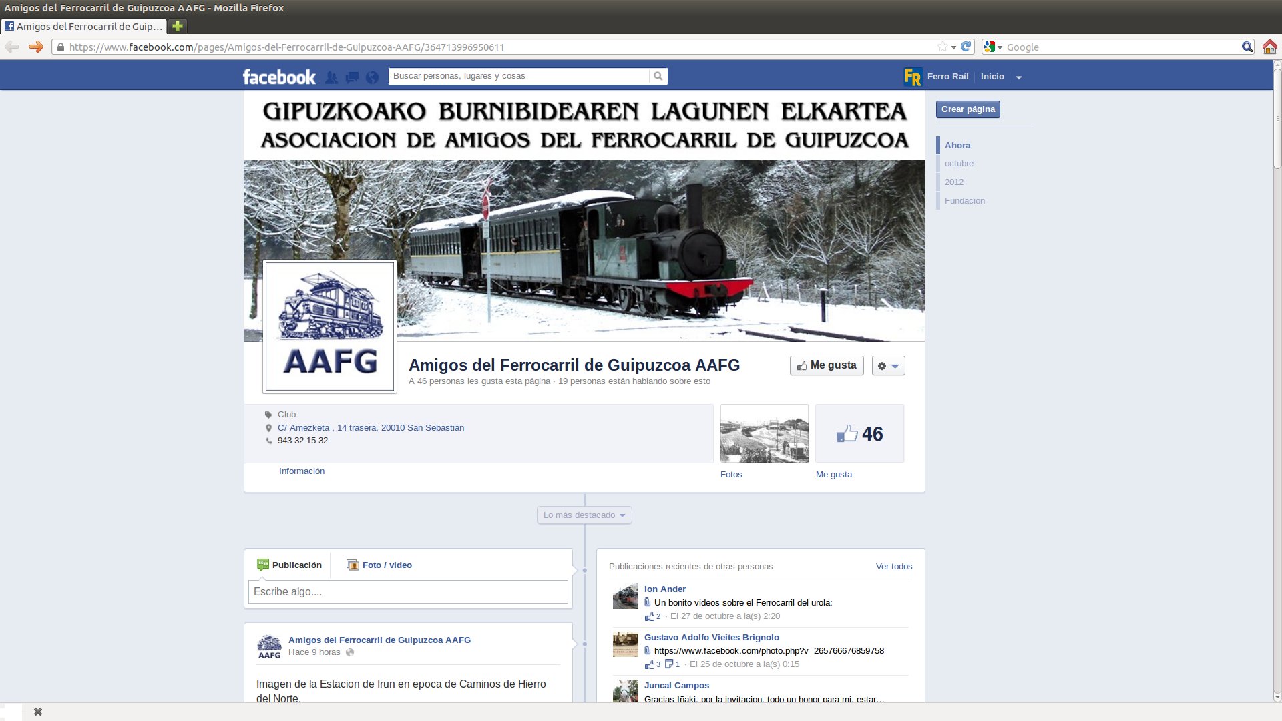Open Ion Ander's profile name
Viewport: 1282px width, 721px height.
665,589
